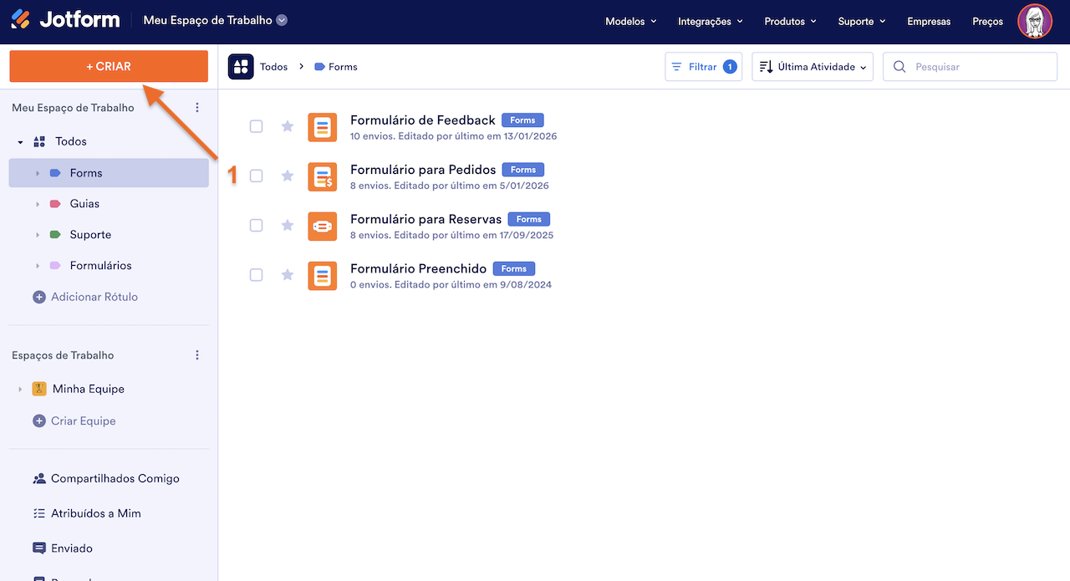
Task: Open Meu Espaço de Trabalho options menu
Action: tap(197, 108)
